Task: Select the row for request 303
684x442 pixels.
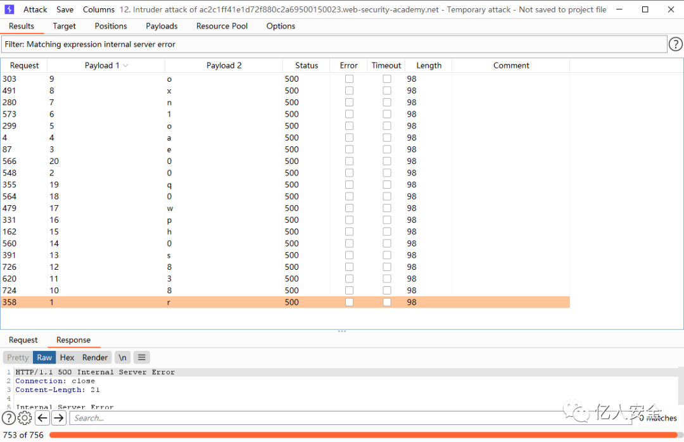Action: point(285,79)
